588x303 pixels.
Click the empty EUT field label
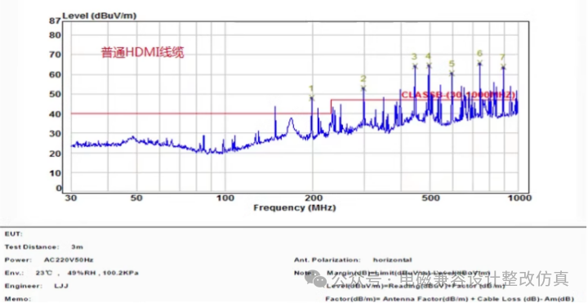click(14, 234)
